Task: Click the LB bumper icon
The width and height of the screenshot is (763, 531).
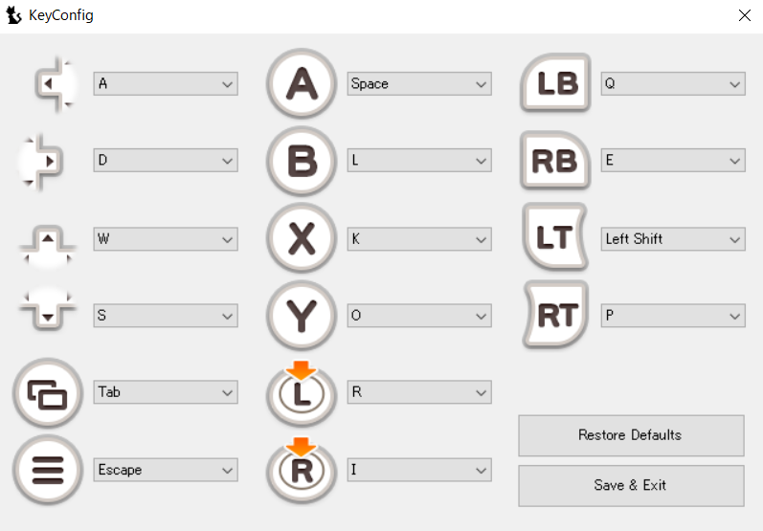Action: pyautogui.click(x=556, y=83)
